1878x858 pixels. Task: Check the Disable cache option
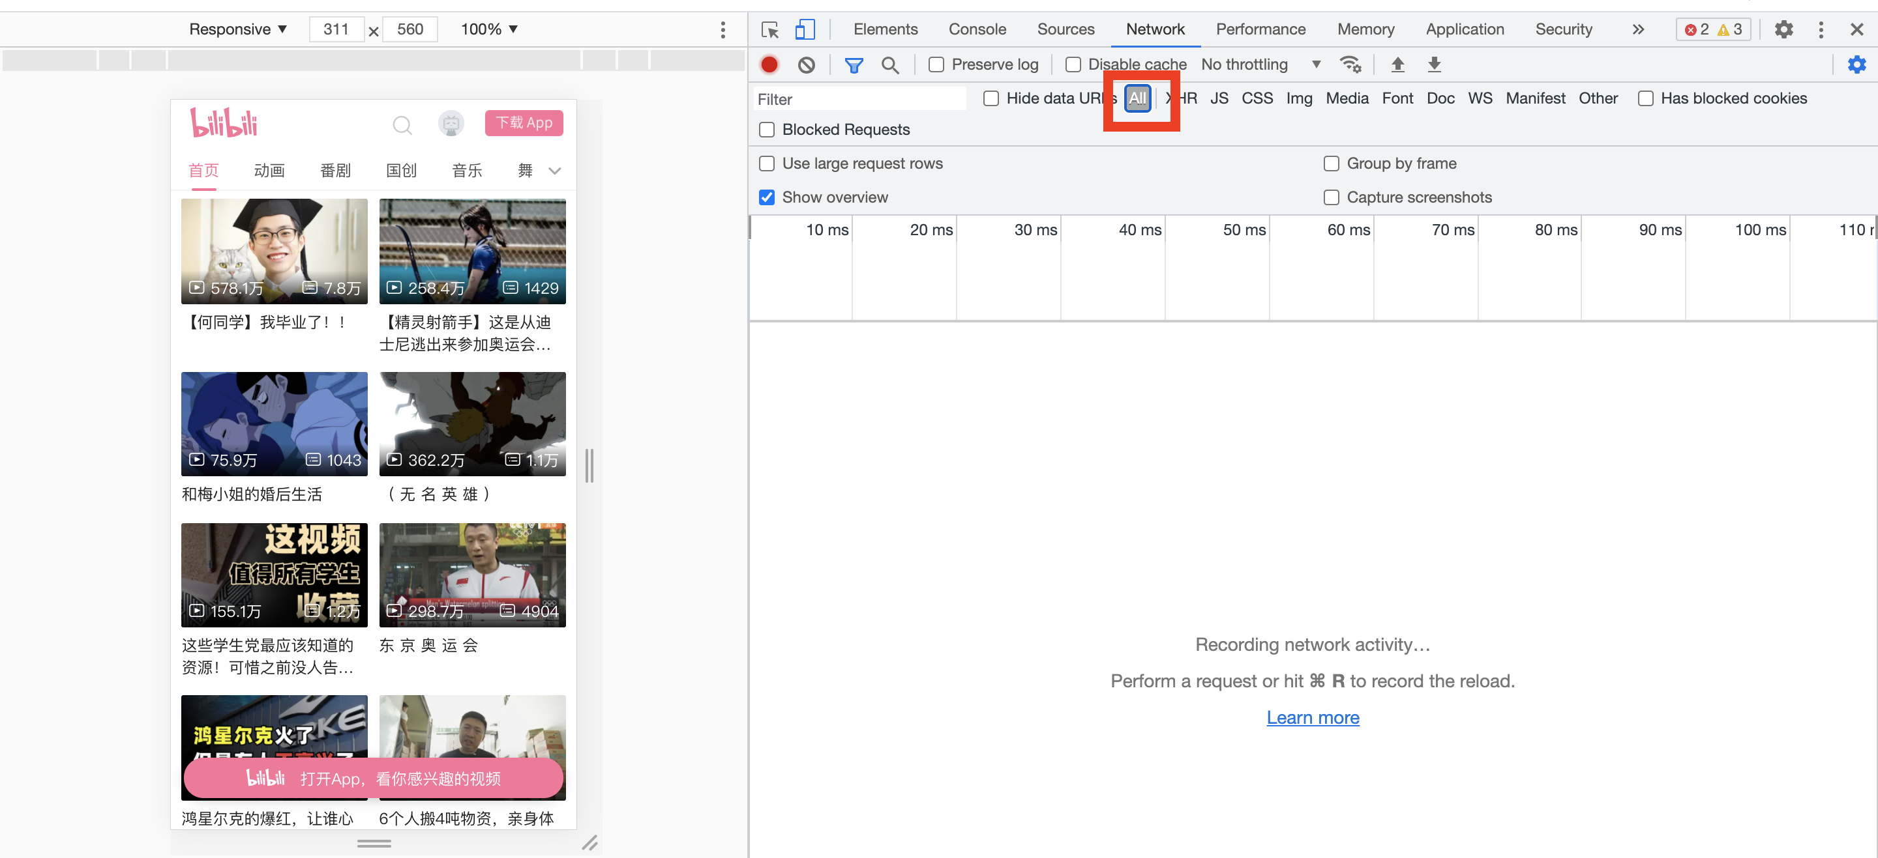click(1073, 64)
